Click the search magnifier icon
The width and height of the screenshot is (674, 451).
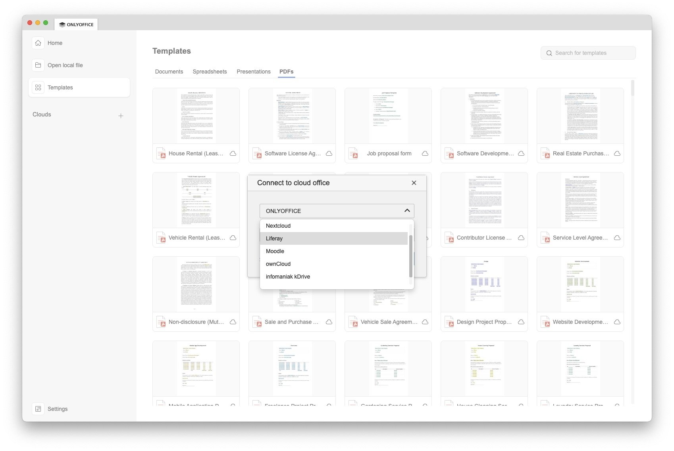pyautogui.click(x=549, y=53)
